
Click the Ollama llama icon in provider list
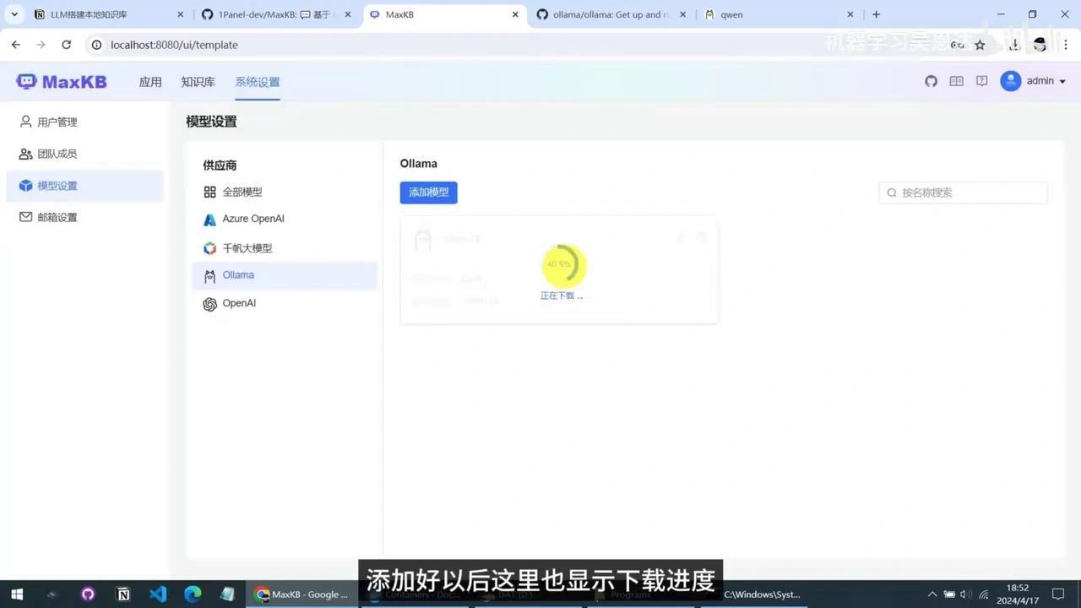coord(209,276)
